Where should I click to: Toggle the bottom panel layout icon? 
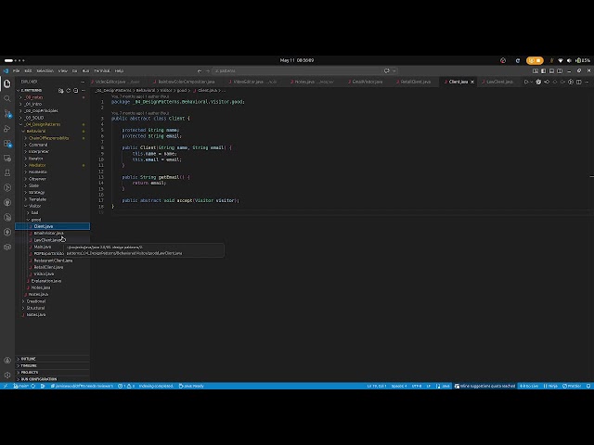coord(551,70)
